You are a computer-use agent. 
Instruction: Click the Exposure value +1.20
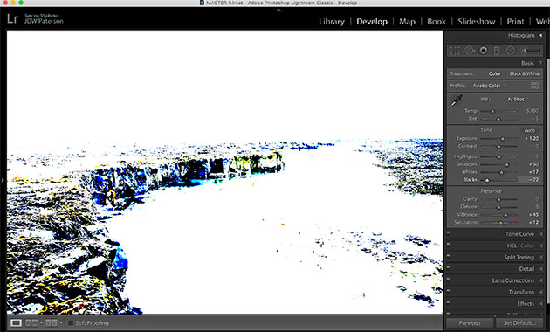[x=532, y=139]
